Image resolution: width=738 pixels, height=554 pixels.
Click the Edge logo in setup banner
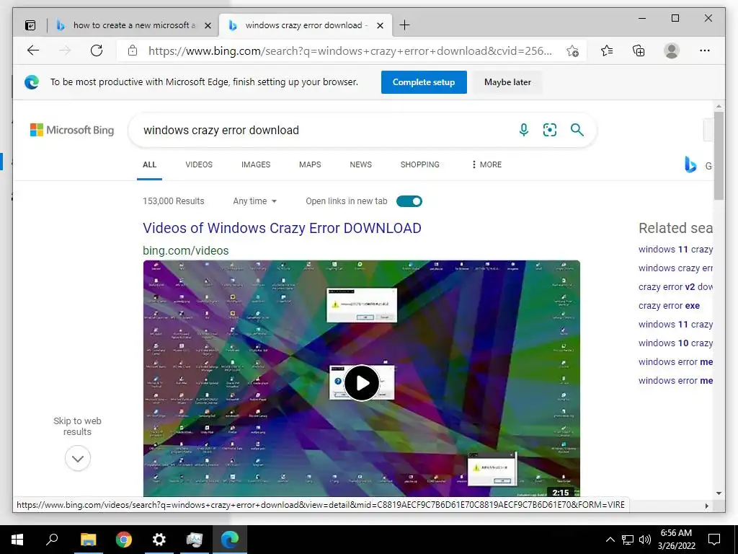(x=32, y=82)
